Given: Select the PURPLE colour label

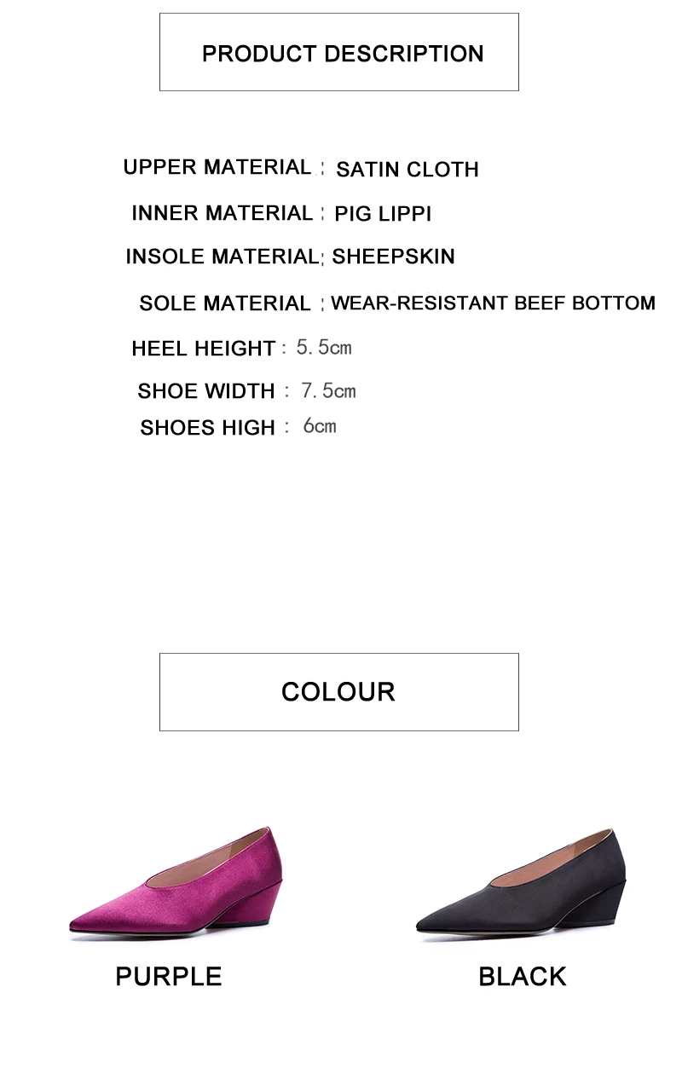Looking at the screenshot, I should tap(169, 977).
